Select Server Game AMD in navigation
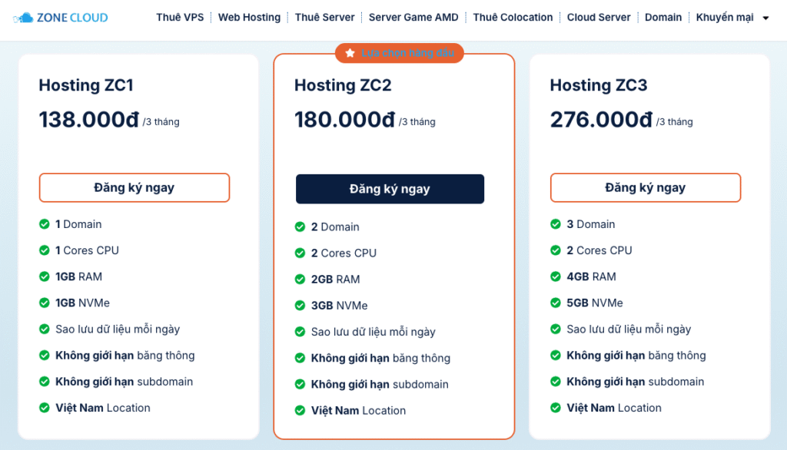 coord(413,17)
